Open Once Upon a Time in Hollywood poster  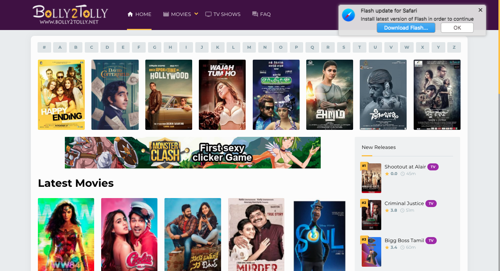tap(169, 95)
